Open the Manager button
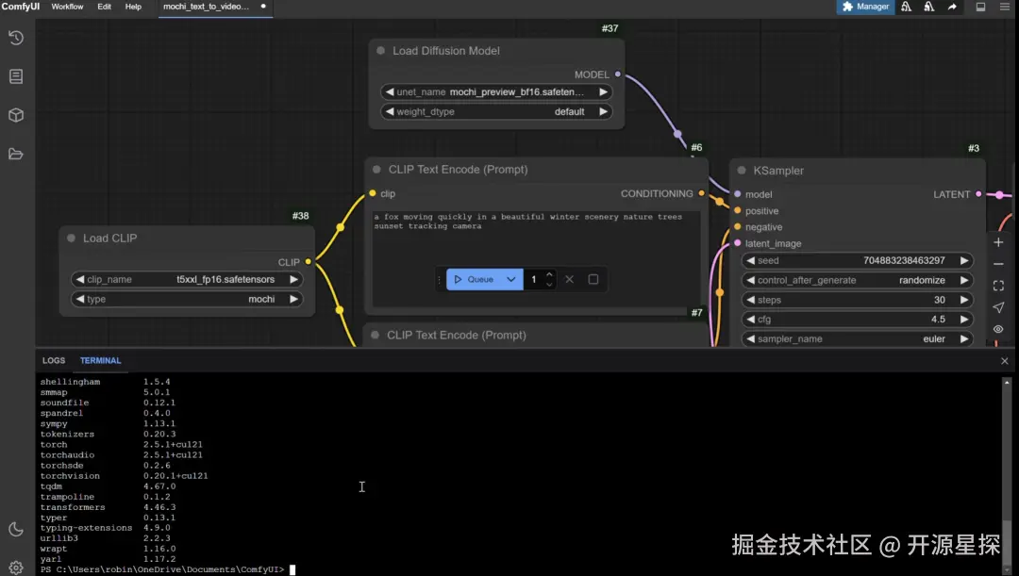 tap(865, 7)
